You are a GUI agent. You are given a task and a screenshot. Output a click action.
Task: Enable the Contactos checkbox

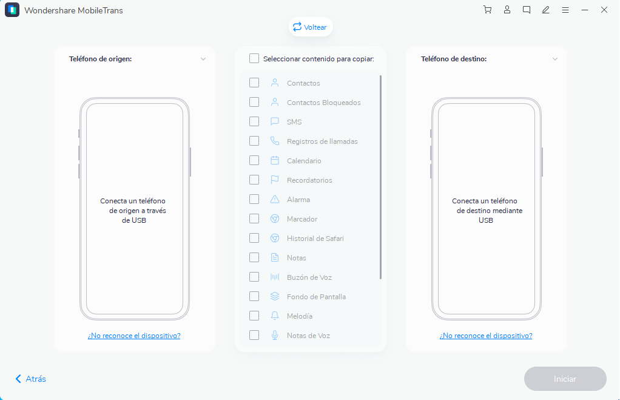point(254,83)
